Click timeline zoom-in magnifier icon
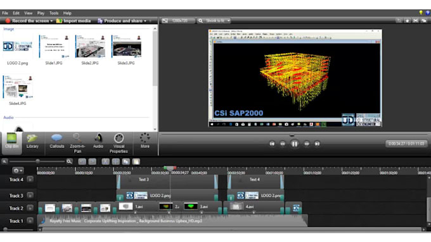Screen dimensions: 431x242 (69, 161)
